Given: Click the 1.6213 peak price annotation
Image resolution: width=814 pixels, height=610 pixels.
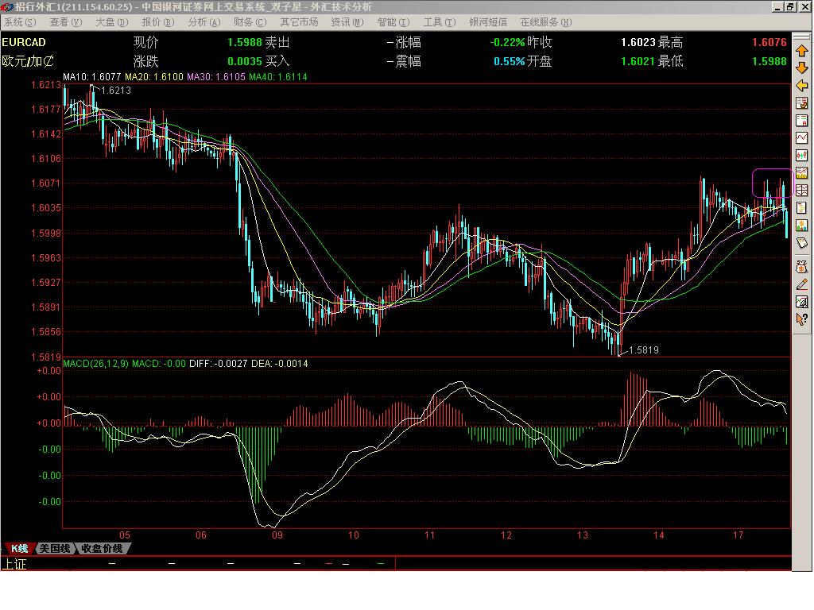Looking at the screenshot, I should coord(116,91).
